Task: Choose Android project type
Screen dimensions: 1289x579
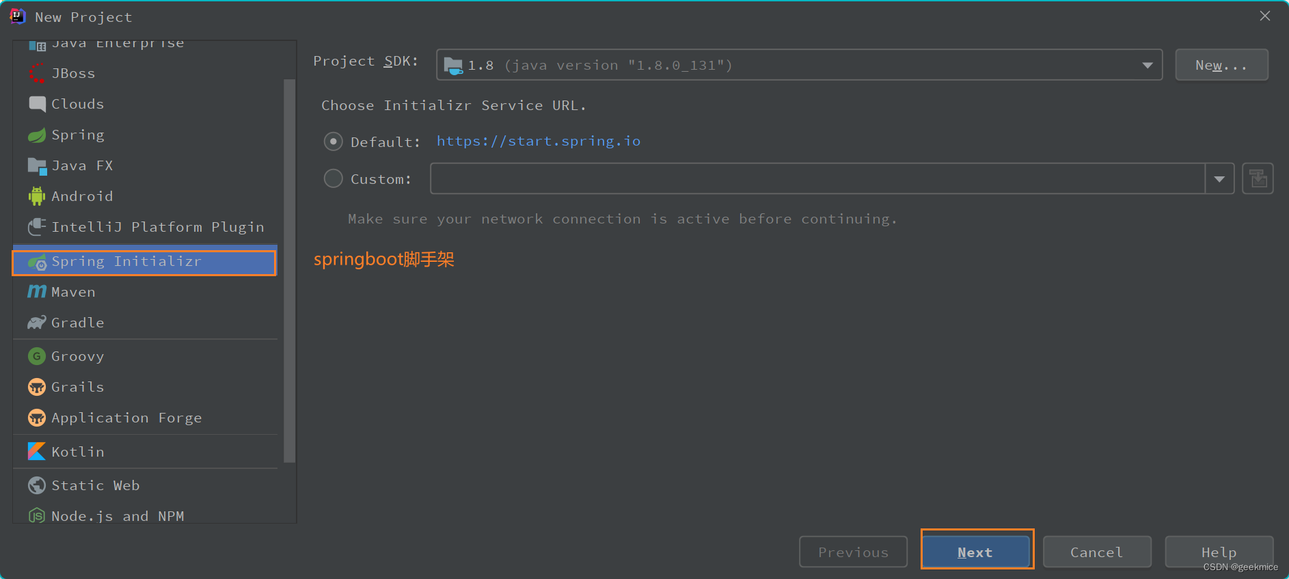Action: point(145,196)
